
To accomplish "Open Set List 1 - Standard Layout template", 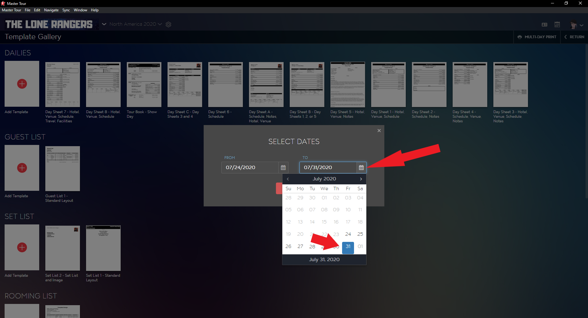I will pos(103,248).
